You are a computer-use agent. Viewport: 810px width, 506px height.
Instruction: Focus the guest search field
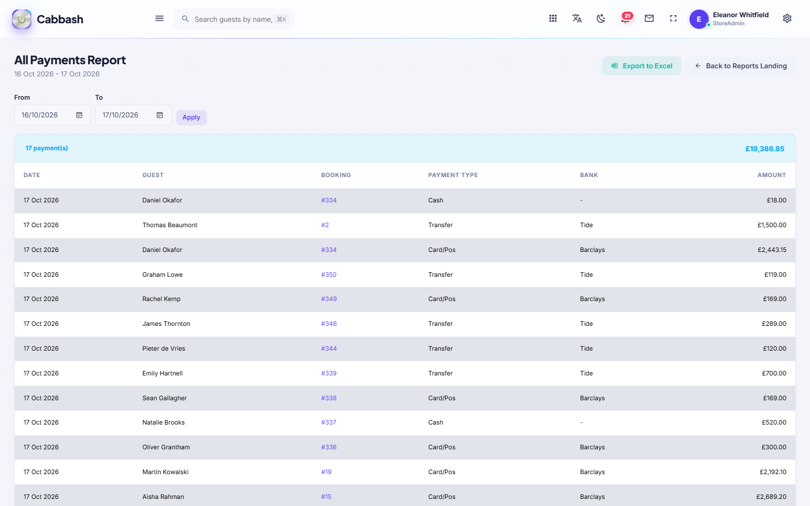[234, 19]
